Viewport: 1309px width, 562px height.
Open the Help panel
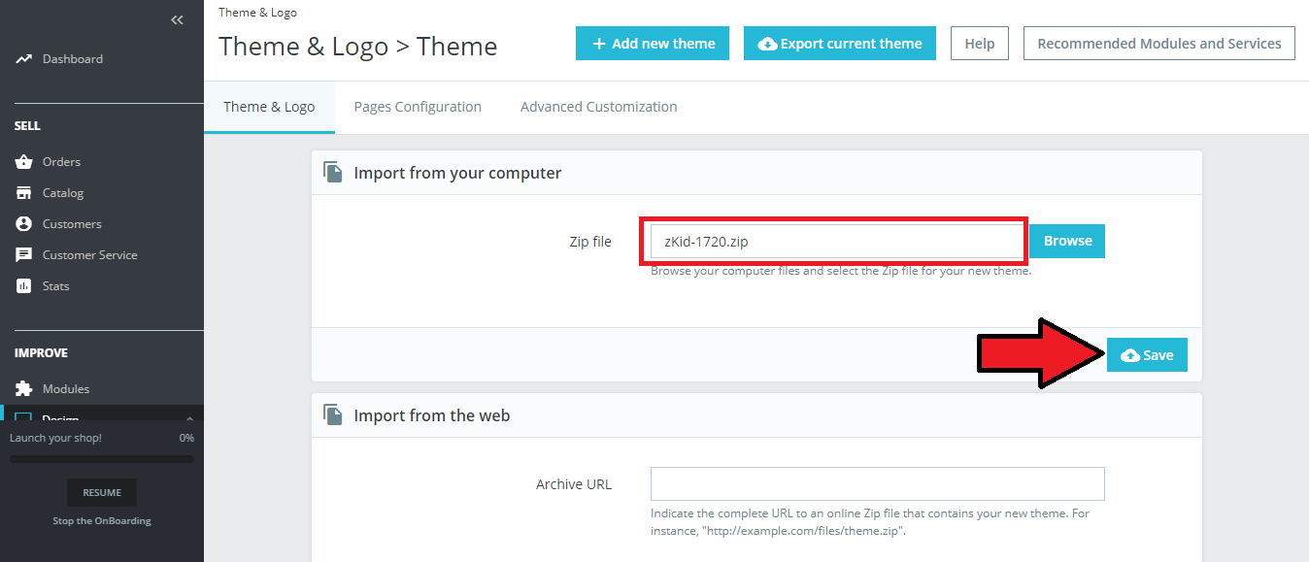[979, 43]
